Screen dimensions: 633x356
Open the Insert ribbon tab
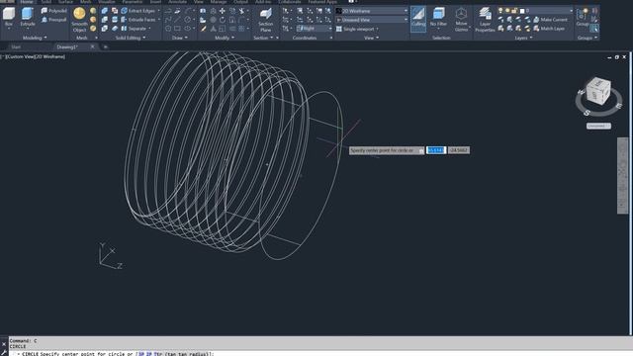click(155, 2)
